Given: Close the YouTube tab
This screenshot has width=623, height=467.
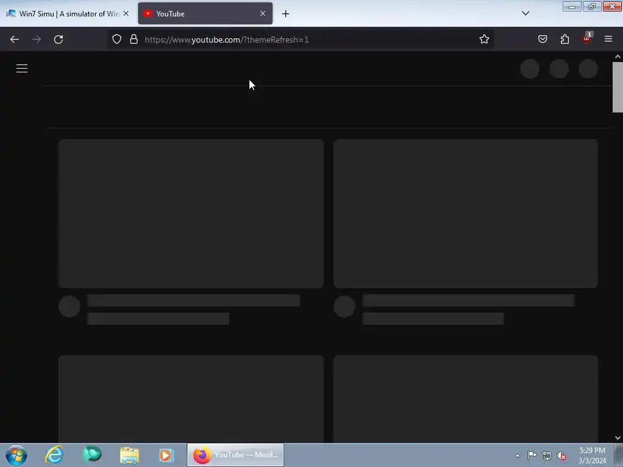Looking at the screenshot, I should pos(263,13).
